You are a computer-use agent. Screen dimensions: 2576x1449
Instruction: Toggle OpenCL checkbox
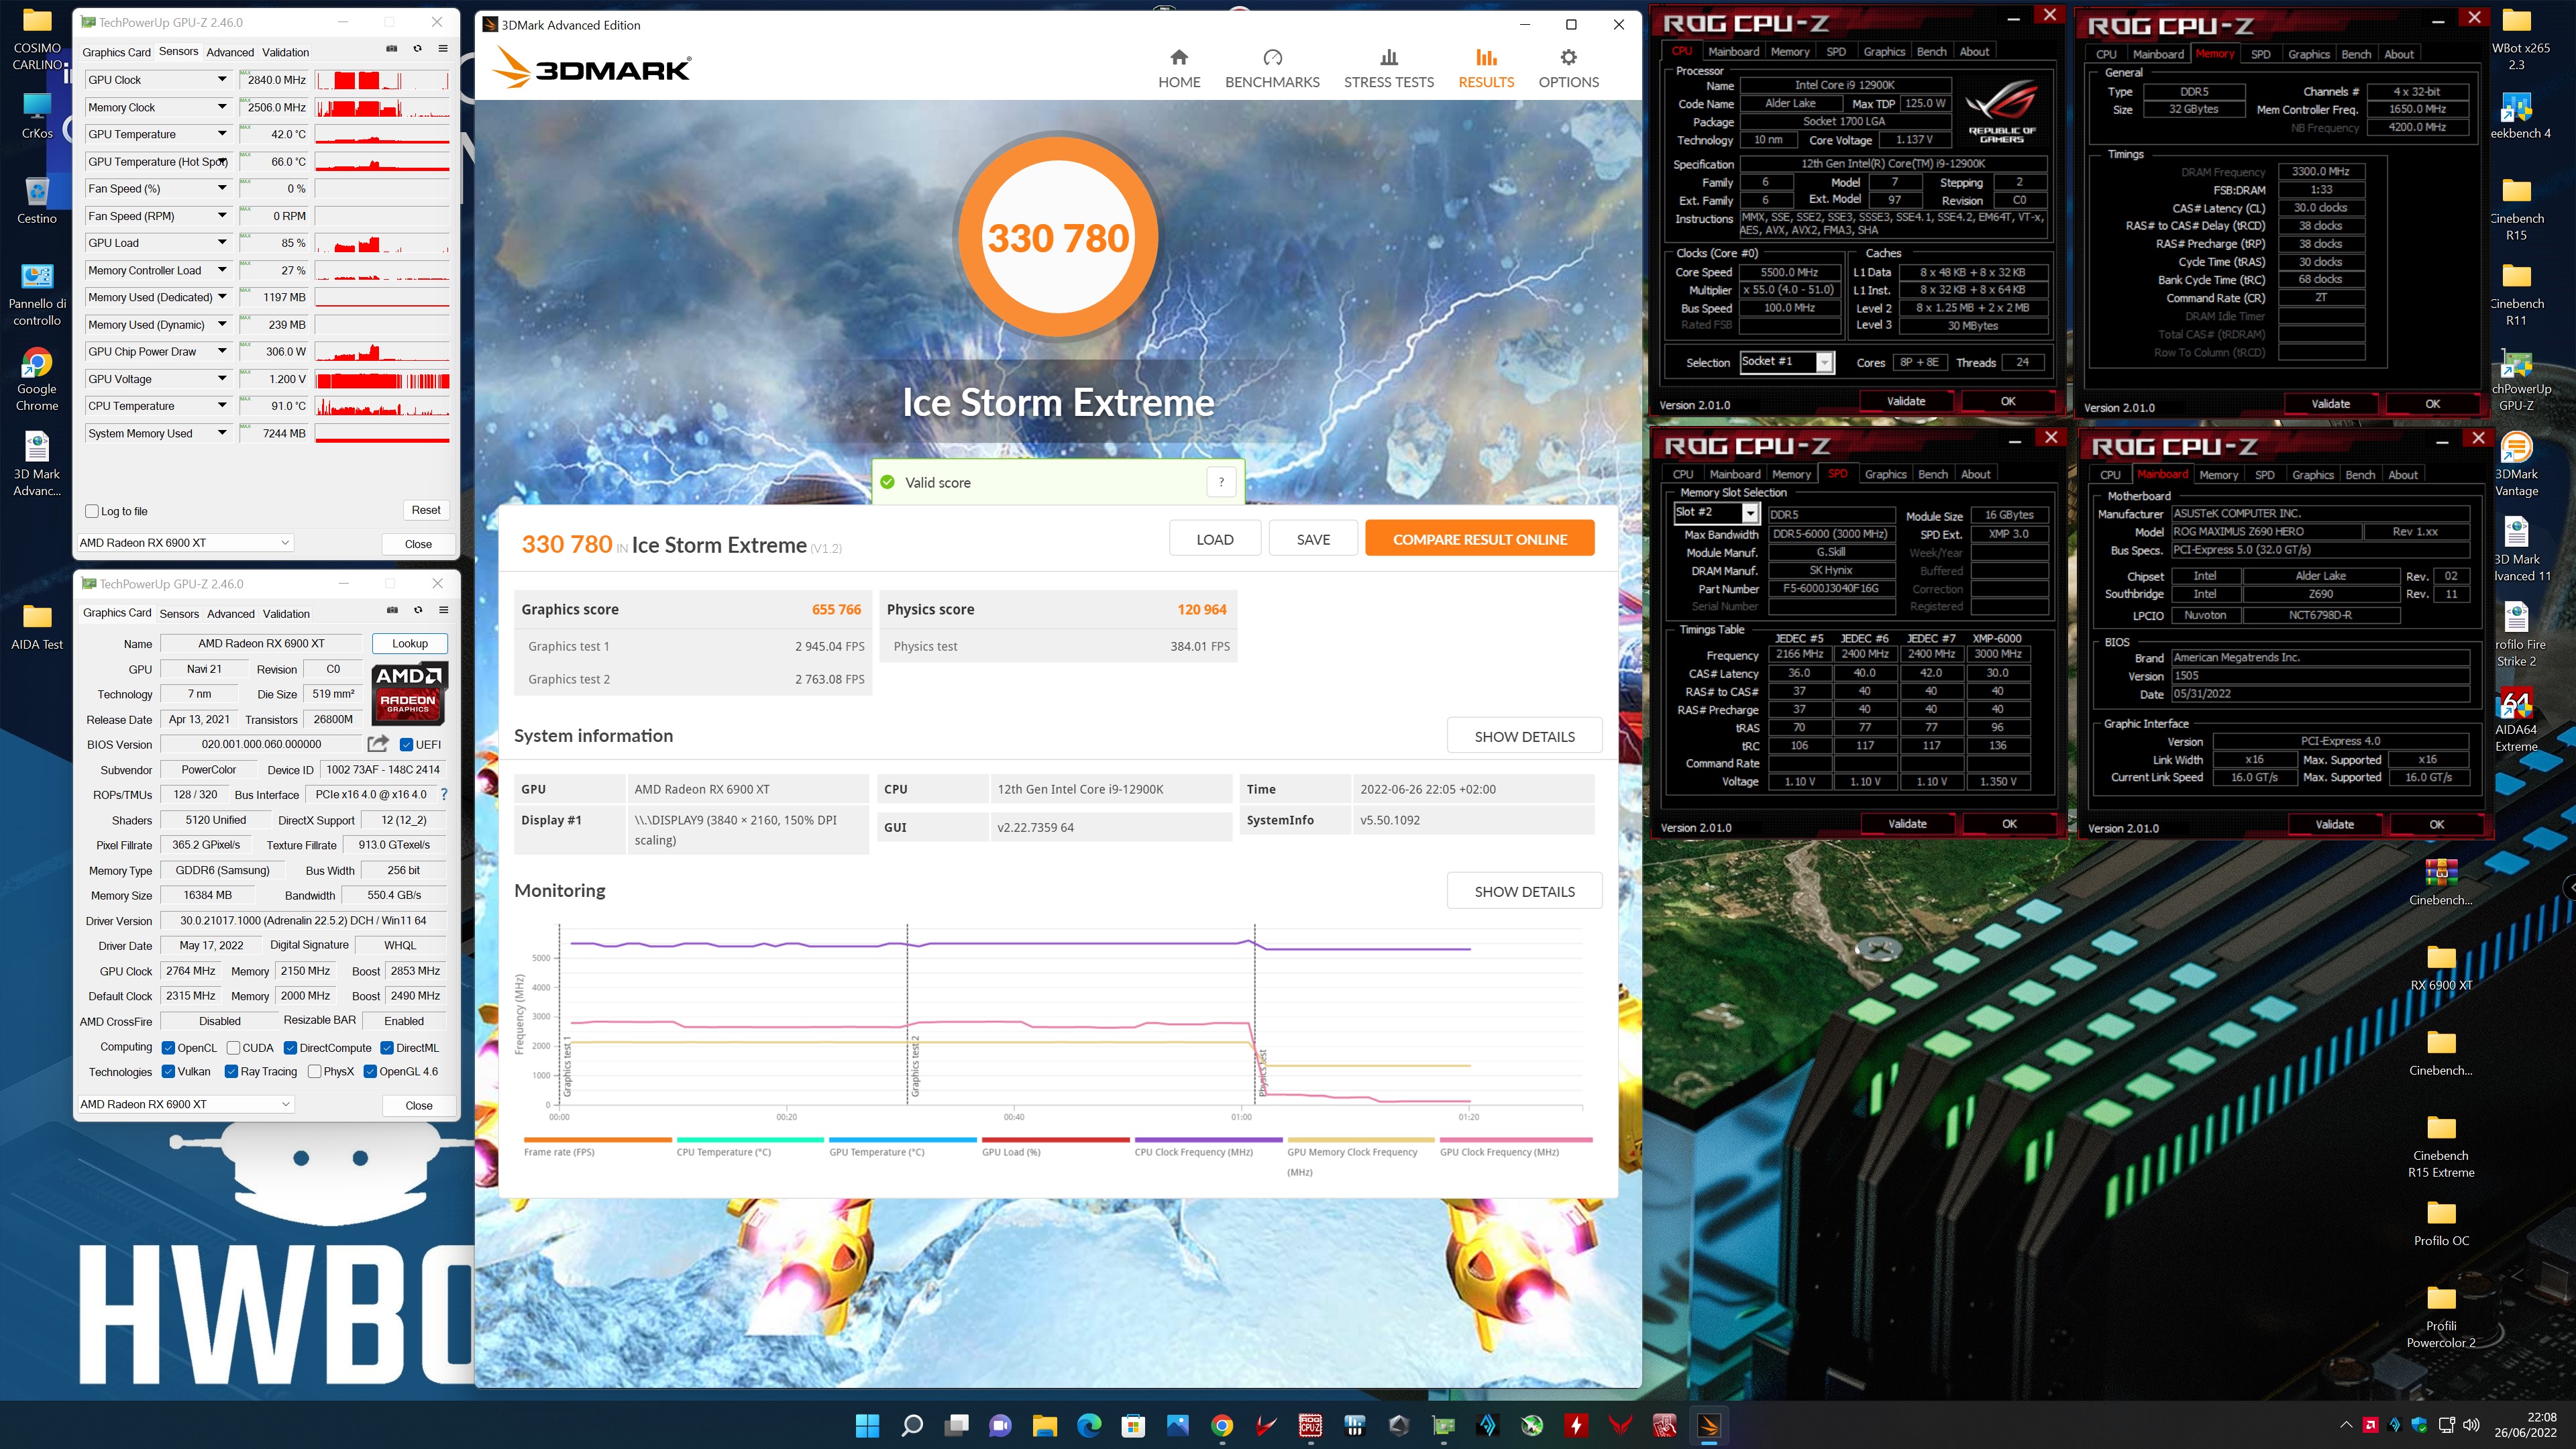point(169,1048)
